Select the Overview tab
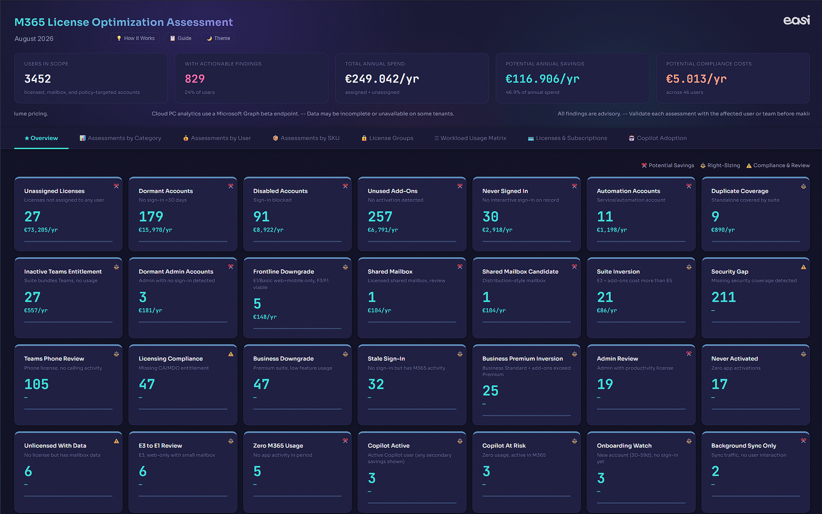 click(41, 138)
